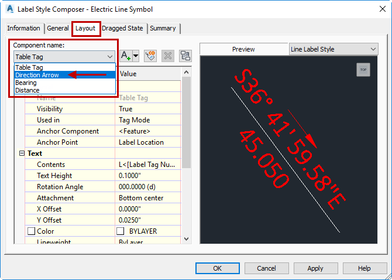Click the Help button

point(365,268)
